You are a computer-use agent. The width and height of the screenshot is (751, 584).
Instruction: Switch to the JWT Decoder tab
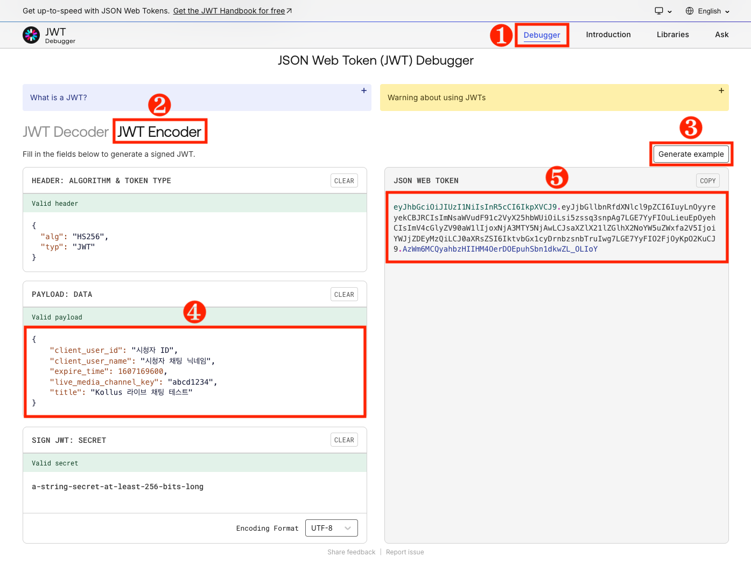(66, 131)
